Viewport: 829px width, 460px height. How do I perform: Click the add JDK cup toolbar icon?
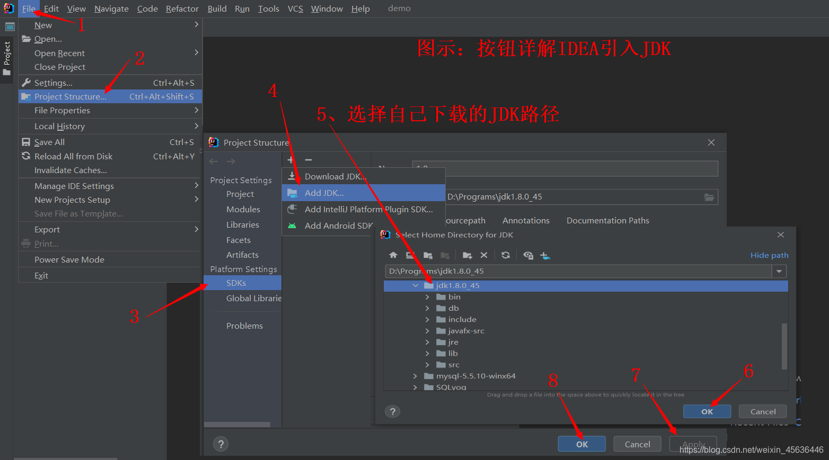tap(545, 255)
